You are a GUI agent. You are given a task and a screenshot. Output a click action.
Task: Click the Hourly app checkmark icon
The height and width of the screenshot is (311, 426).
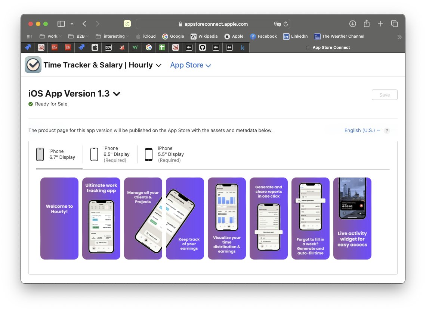(33, 65)
